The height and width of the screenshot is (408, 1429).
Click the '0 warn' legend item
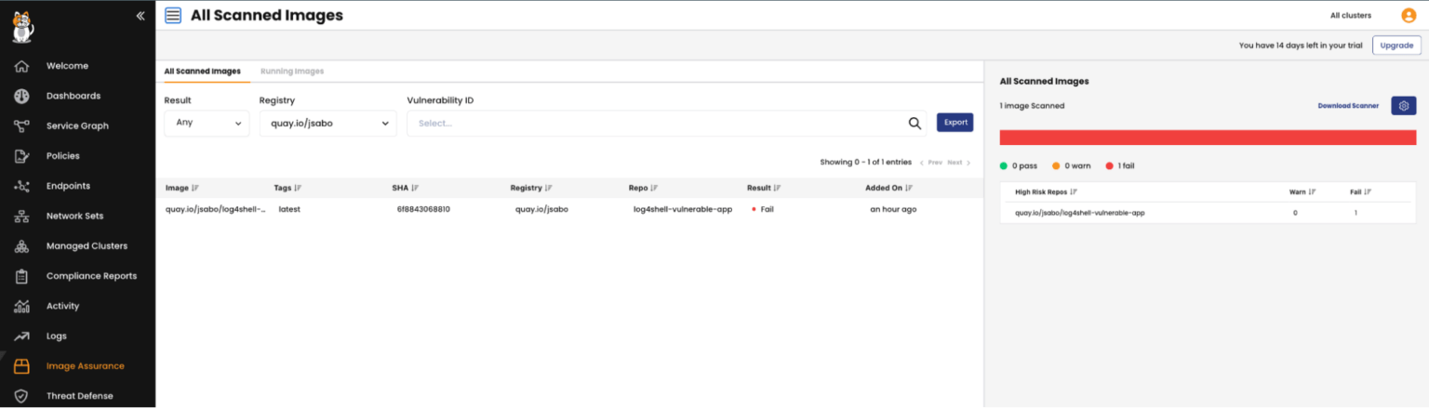[x=1072, y=165]
